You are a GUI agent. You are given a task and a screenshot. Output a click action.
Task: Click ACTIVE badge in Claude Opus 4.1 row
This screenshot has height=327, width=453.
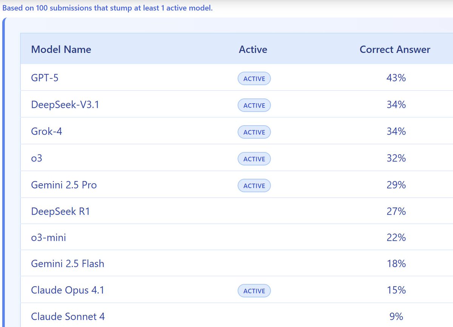click(x=254, y=291)
